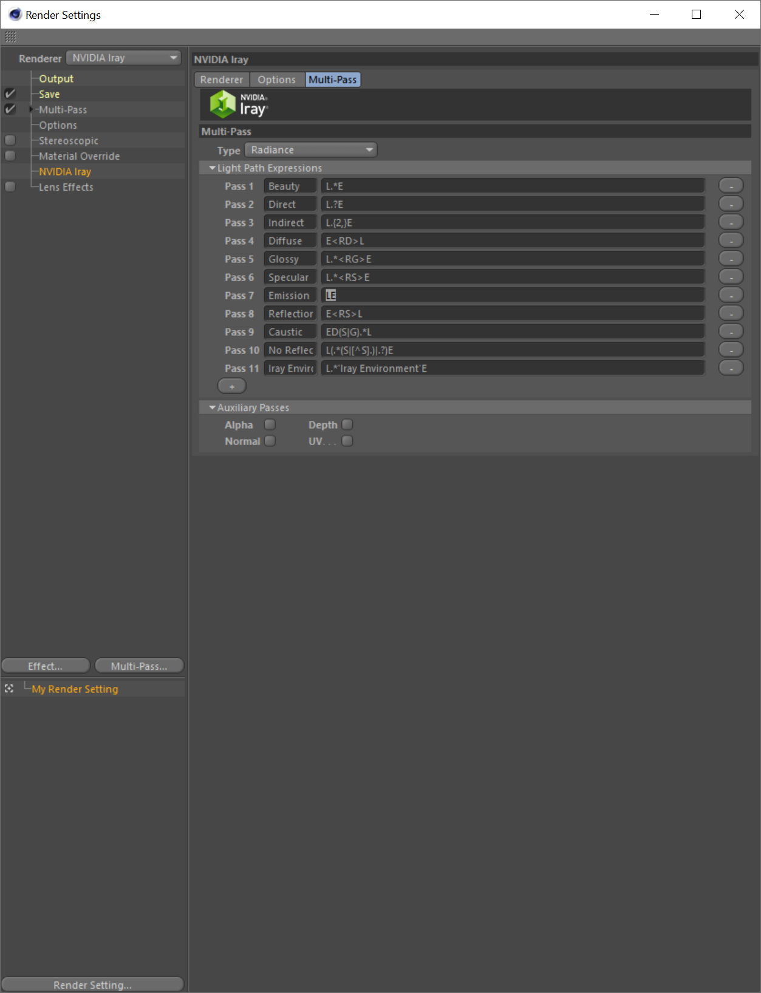Edit the Pass 4 Diffuse name field

290,241
